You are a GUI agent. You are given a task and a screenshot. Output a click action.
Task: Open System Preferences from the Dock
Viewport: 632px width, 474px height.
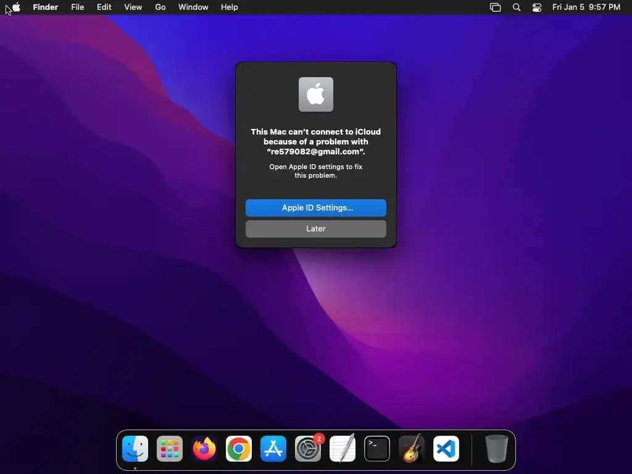[x=308, y=449]
